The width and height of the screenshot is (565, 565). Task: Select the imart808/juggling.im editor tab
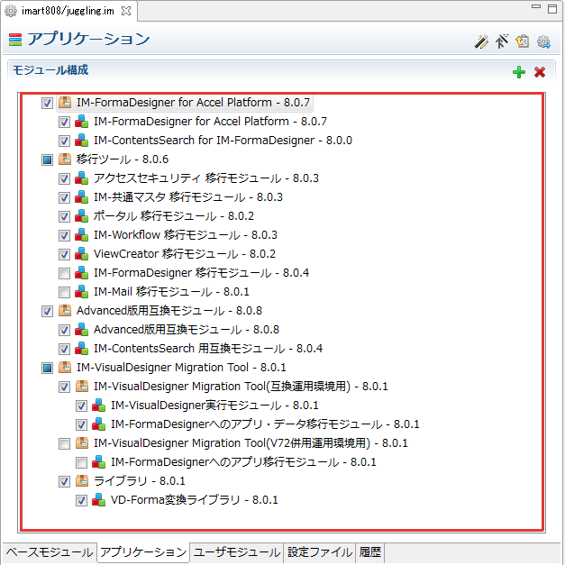coord(68,11)
